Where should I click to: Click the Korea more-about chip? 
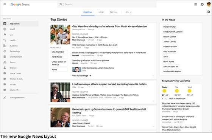click(59, 70)
